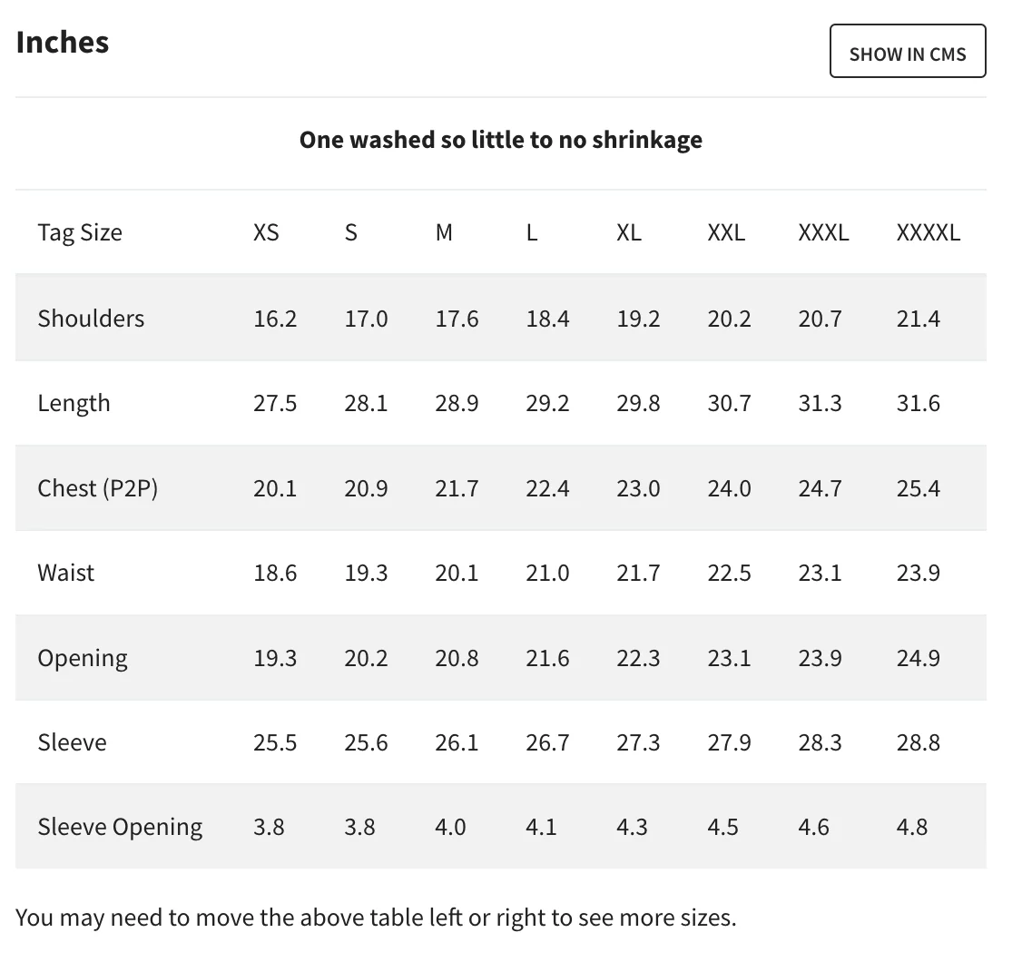This screenshot has height=962, width=1022.
Task: Click the XS column header
Action: [266, 232]
